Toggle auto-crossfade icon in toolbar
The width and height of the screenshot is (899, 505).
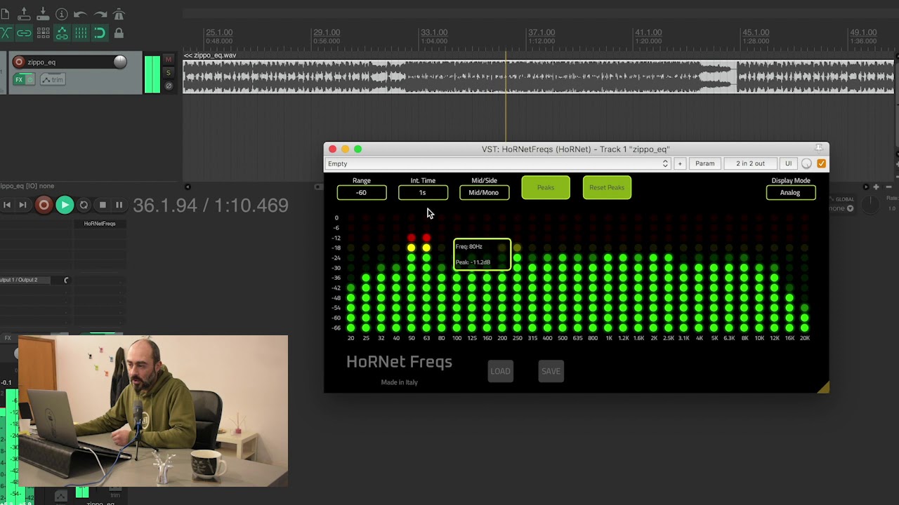click(5, 33)
